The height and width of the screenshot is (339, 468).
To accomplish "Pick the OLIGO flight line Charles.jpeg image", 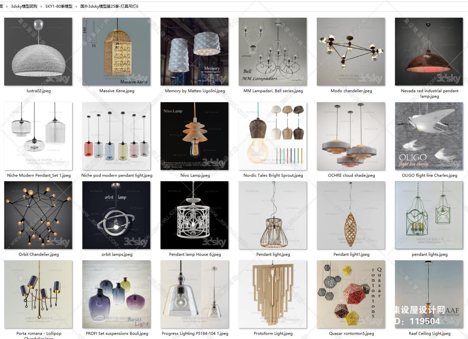I will tap(429, 136).
